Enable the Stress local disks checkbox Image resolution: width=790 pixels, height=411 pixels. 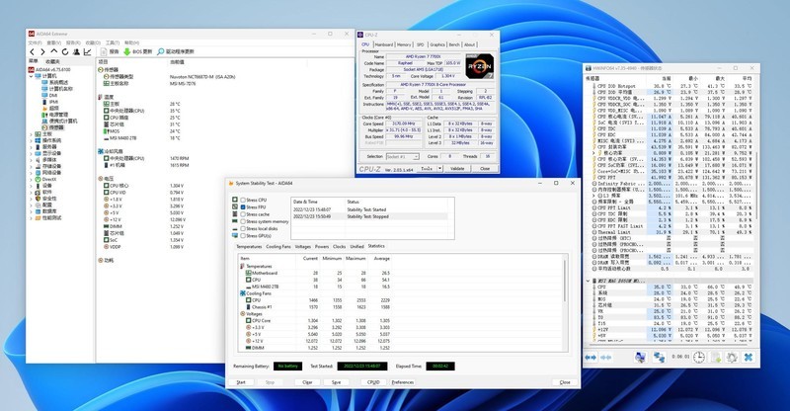pos(243,228)
